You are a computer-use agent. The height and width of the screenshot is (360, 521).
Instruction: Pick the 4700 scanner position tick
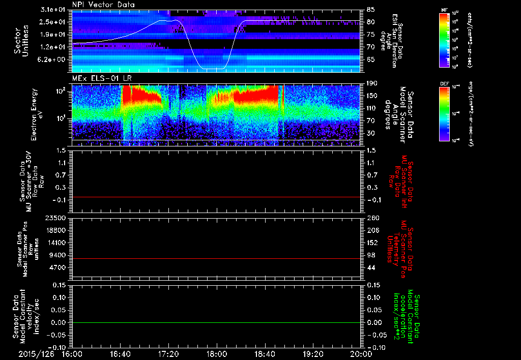tap(58, 267)
